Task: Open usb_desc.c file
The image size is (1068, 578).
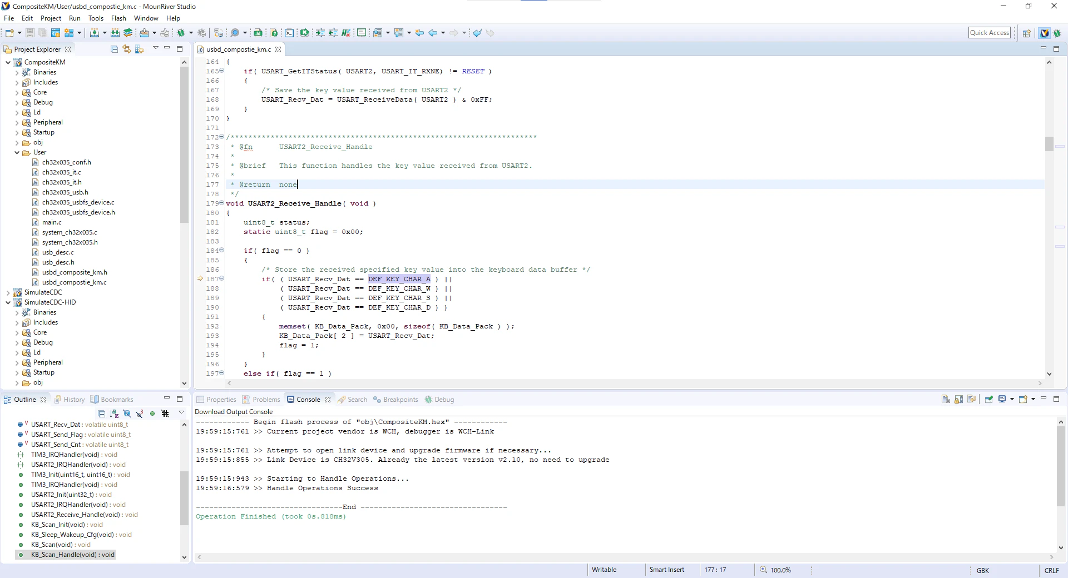Action: [x=58, y=252]
